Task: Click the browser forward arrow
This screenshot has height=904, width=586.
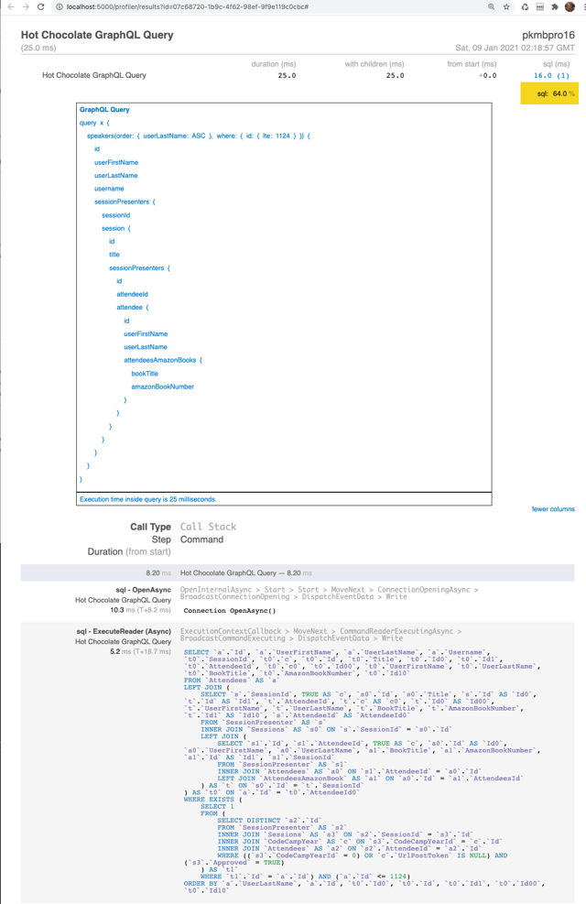Action: pos(26,6)
